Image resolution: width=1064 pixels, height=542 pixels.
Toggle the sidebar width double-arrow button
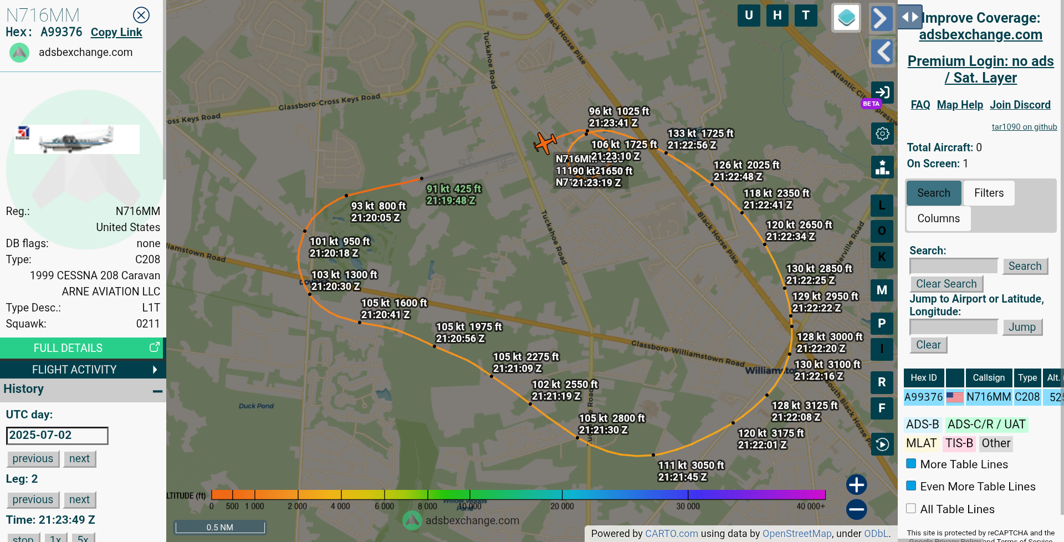pyautogui.click(x=909, y=17)
